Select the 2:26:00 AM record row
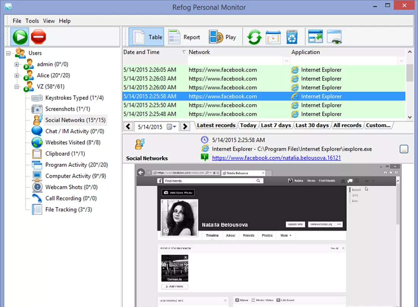The height and width of the screenshot is (307, 418). [264, 88]
